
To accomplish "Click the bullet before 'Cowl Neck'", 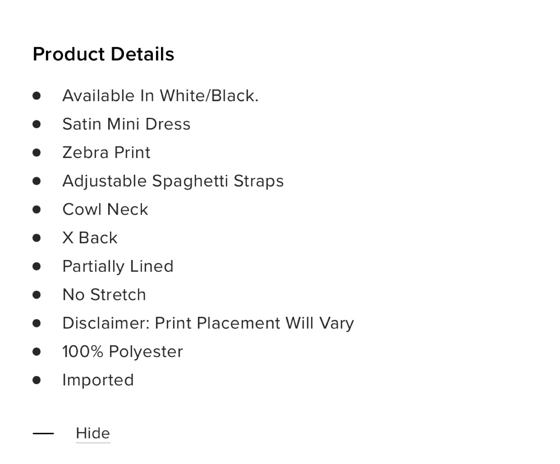I will 37,209.
